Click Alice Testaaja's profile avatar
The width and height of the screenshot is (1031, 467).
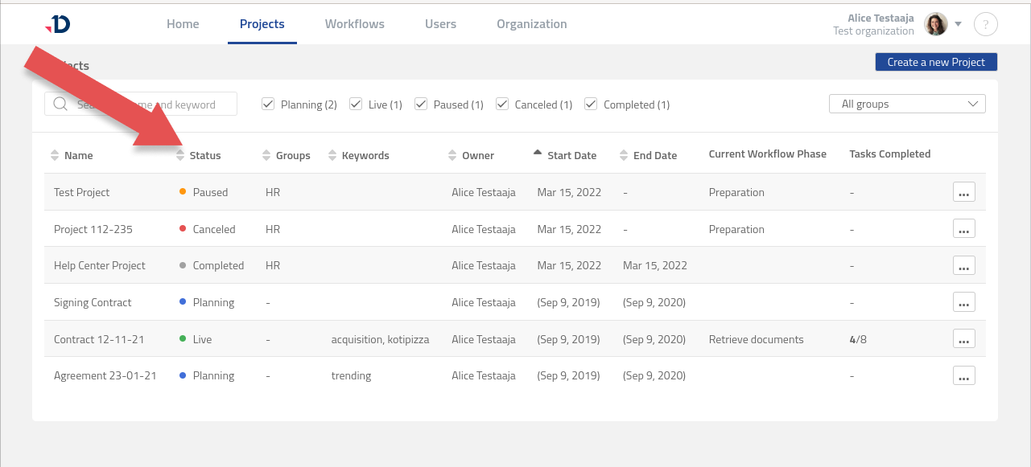[935, 24]
